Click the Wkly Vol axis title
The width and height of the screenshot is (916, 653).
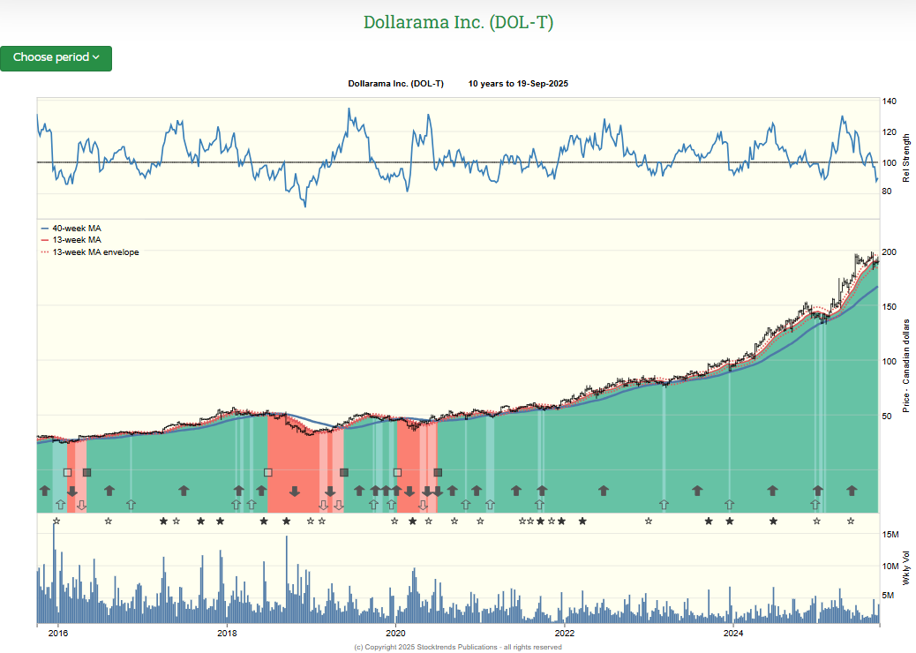pyautogui.click(x=906, y=567)
